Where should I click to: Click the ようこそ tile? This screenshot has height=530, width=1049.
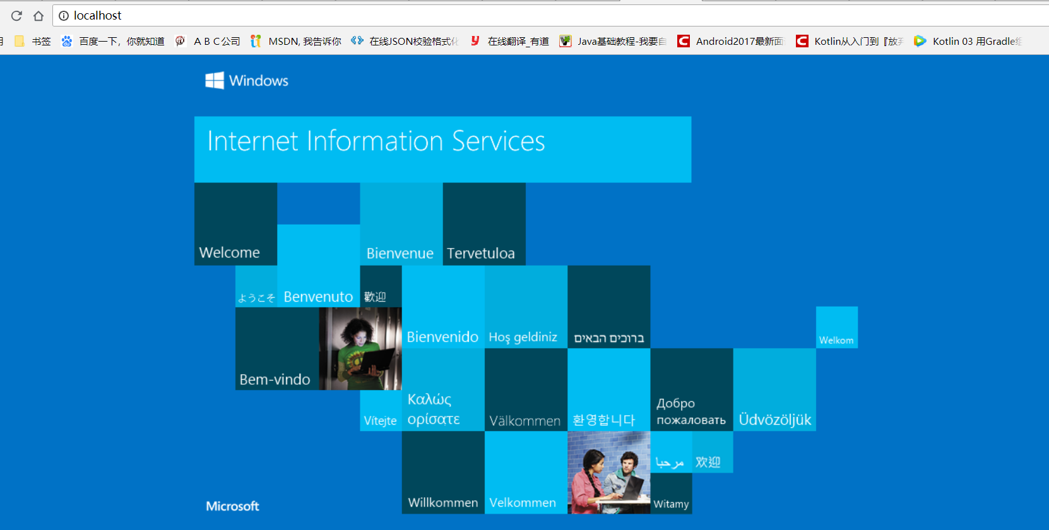(256, 286)
